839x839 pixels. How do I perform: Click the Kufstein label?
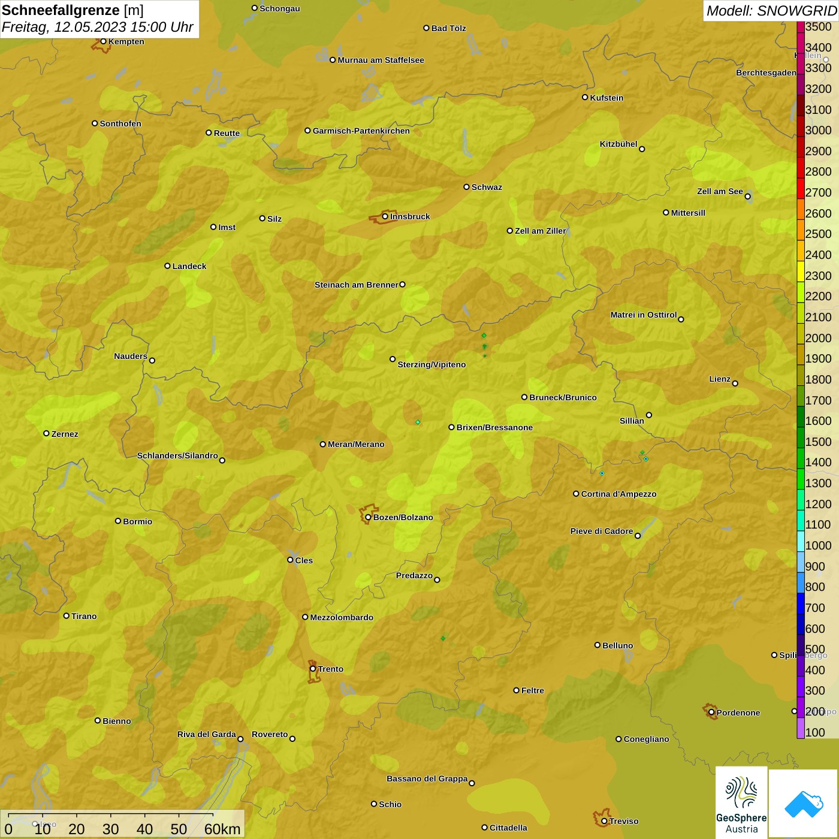pyautogui.click(x=606, y=98)
